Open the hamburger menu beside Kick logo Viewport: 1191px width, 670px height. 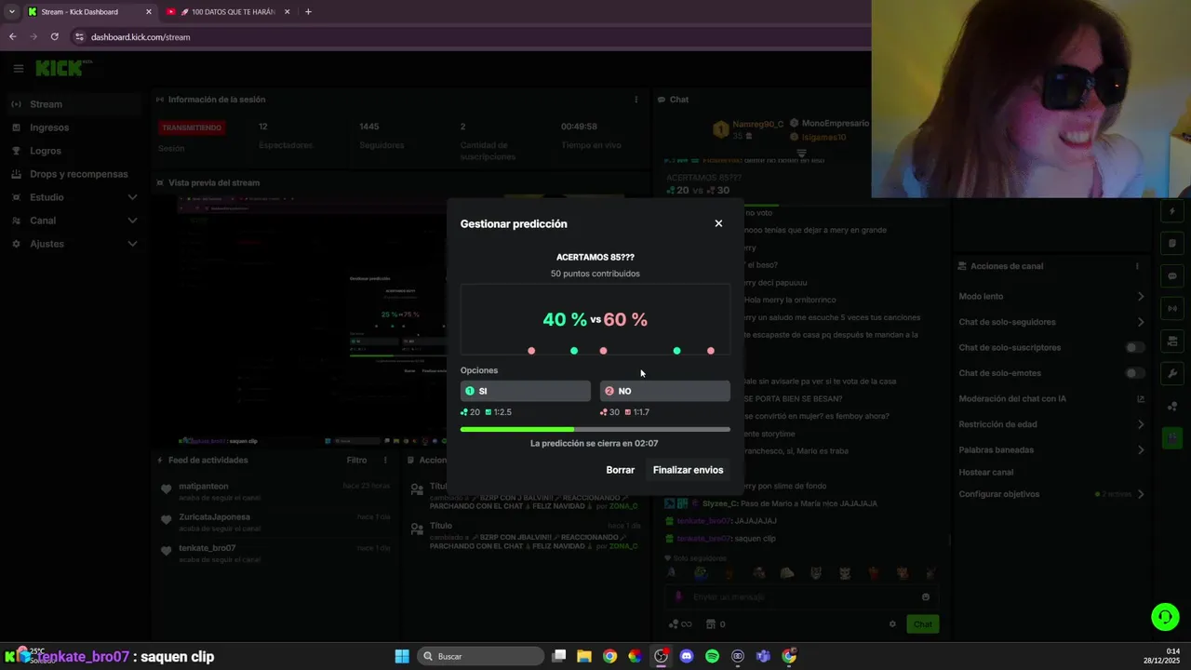point(18,68)
